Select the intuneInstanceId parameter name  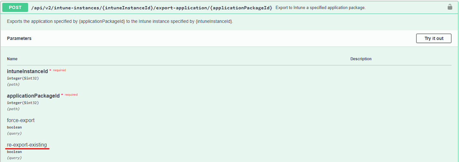click(27, 71)
